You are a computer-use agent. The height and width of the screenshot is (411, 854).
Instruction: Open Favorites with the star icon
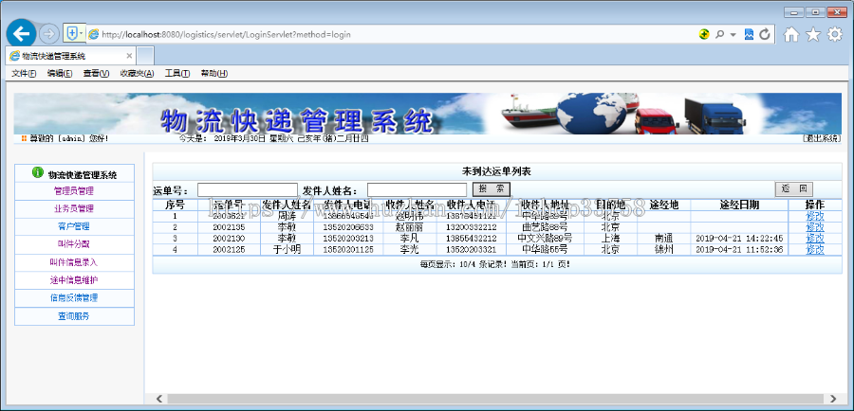813,34
